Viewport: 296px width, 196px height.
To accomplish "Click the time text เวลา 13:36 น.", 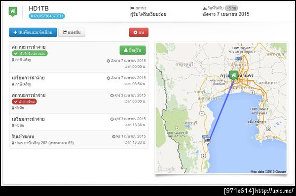I will coord(135,125).
